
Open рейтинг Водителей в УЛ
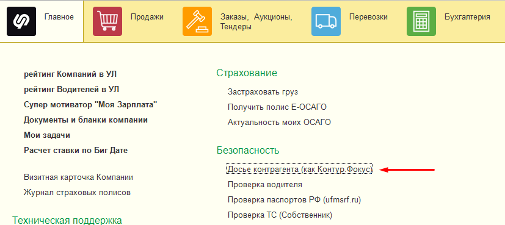(x=71, y=90)
